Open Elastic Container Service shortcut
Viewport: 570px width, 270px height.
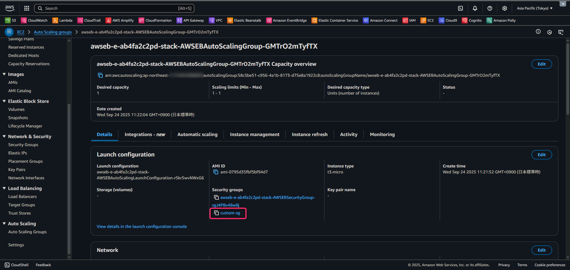(335, 20)
